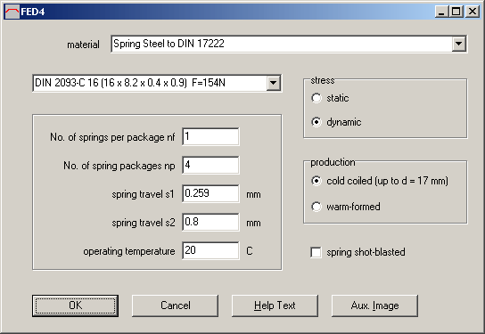Maximize the FED4 window
This screenshot has height=334, width=485.
click(x=456, y=12)
